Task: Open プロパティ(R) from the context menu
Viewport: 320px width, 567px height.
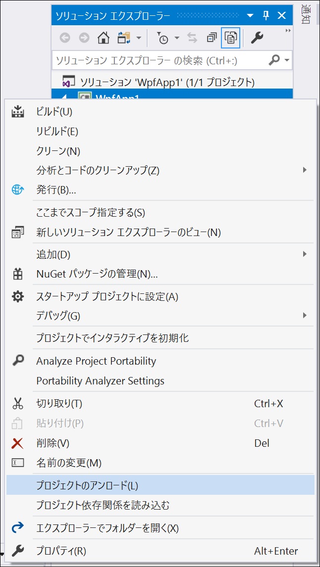Action: pos(160,551)
